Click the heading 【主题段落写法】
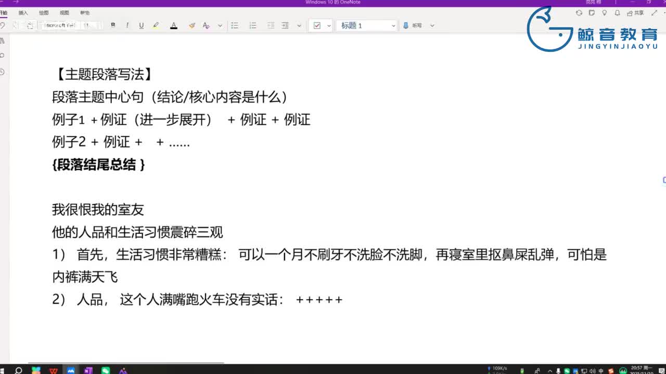The image size is (666, 374). [104, 74]
